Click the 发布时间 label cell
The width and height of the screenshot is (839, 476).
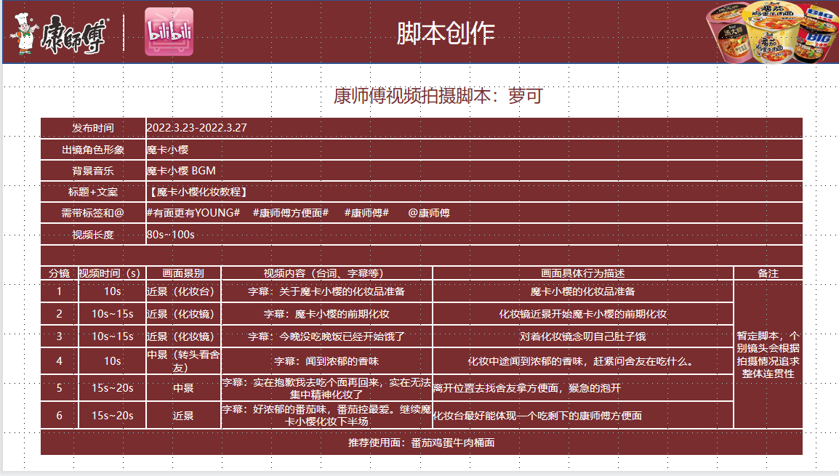tap(93, 128)
